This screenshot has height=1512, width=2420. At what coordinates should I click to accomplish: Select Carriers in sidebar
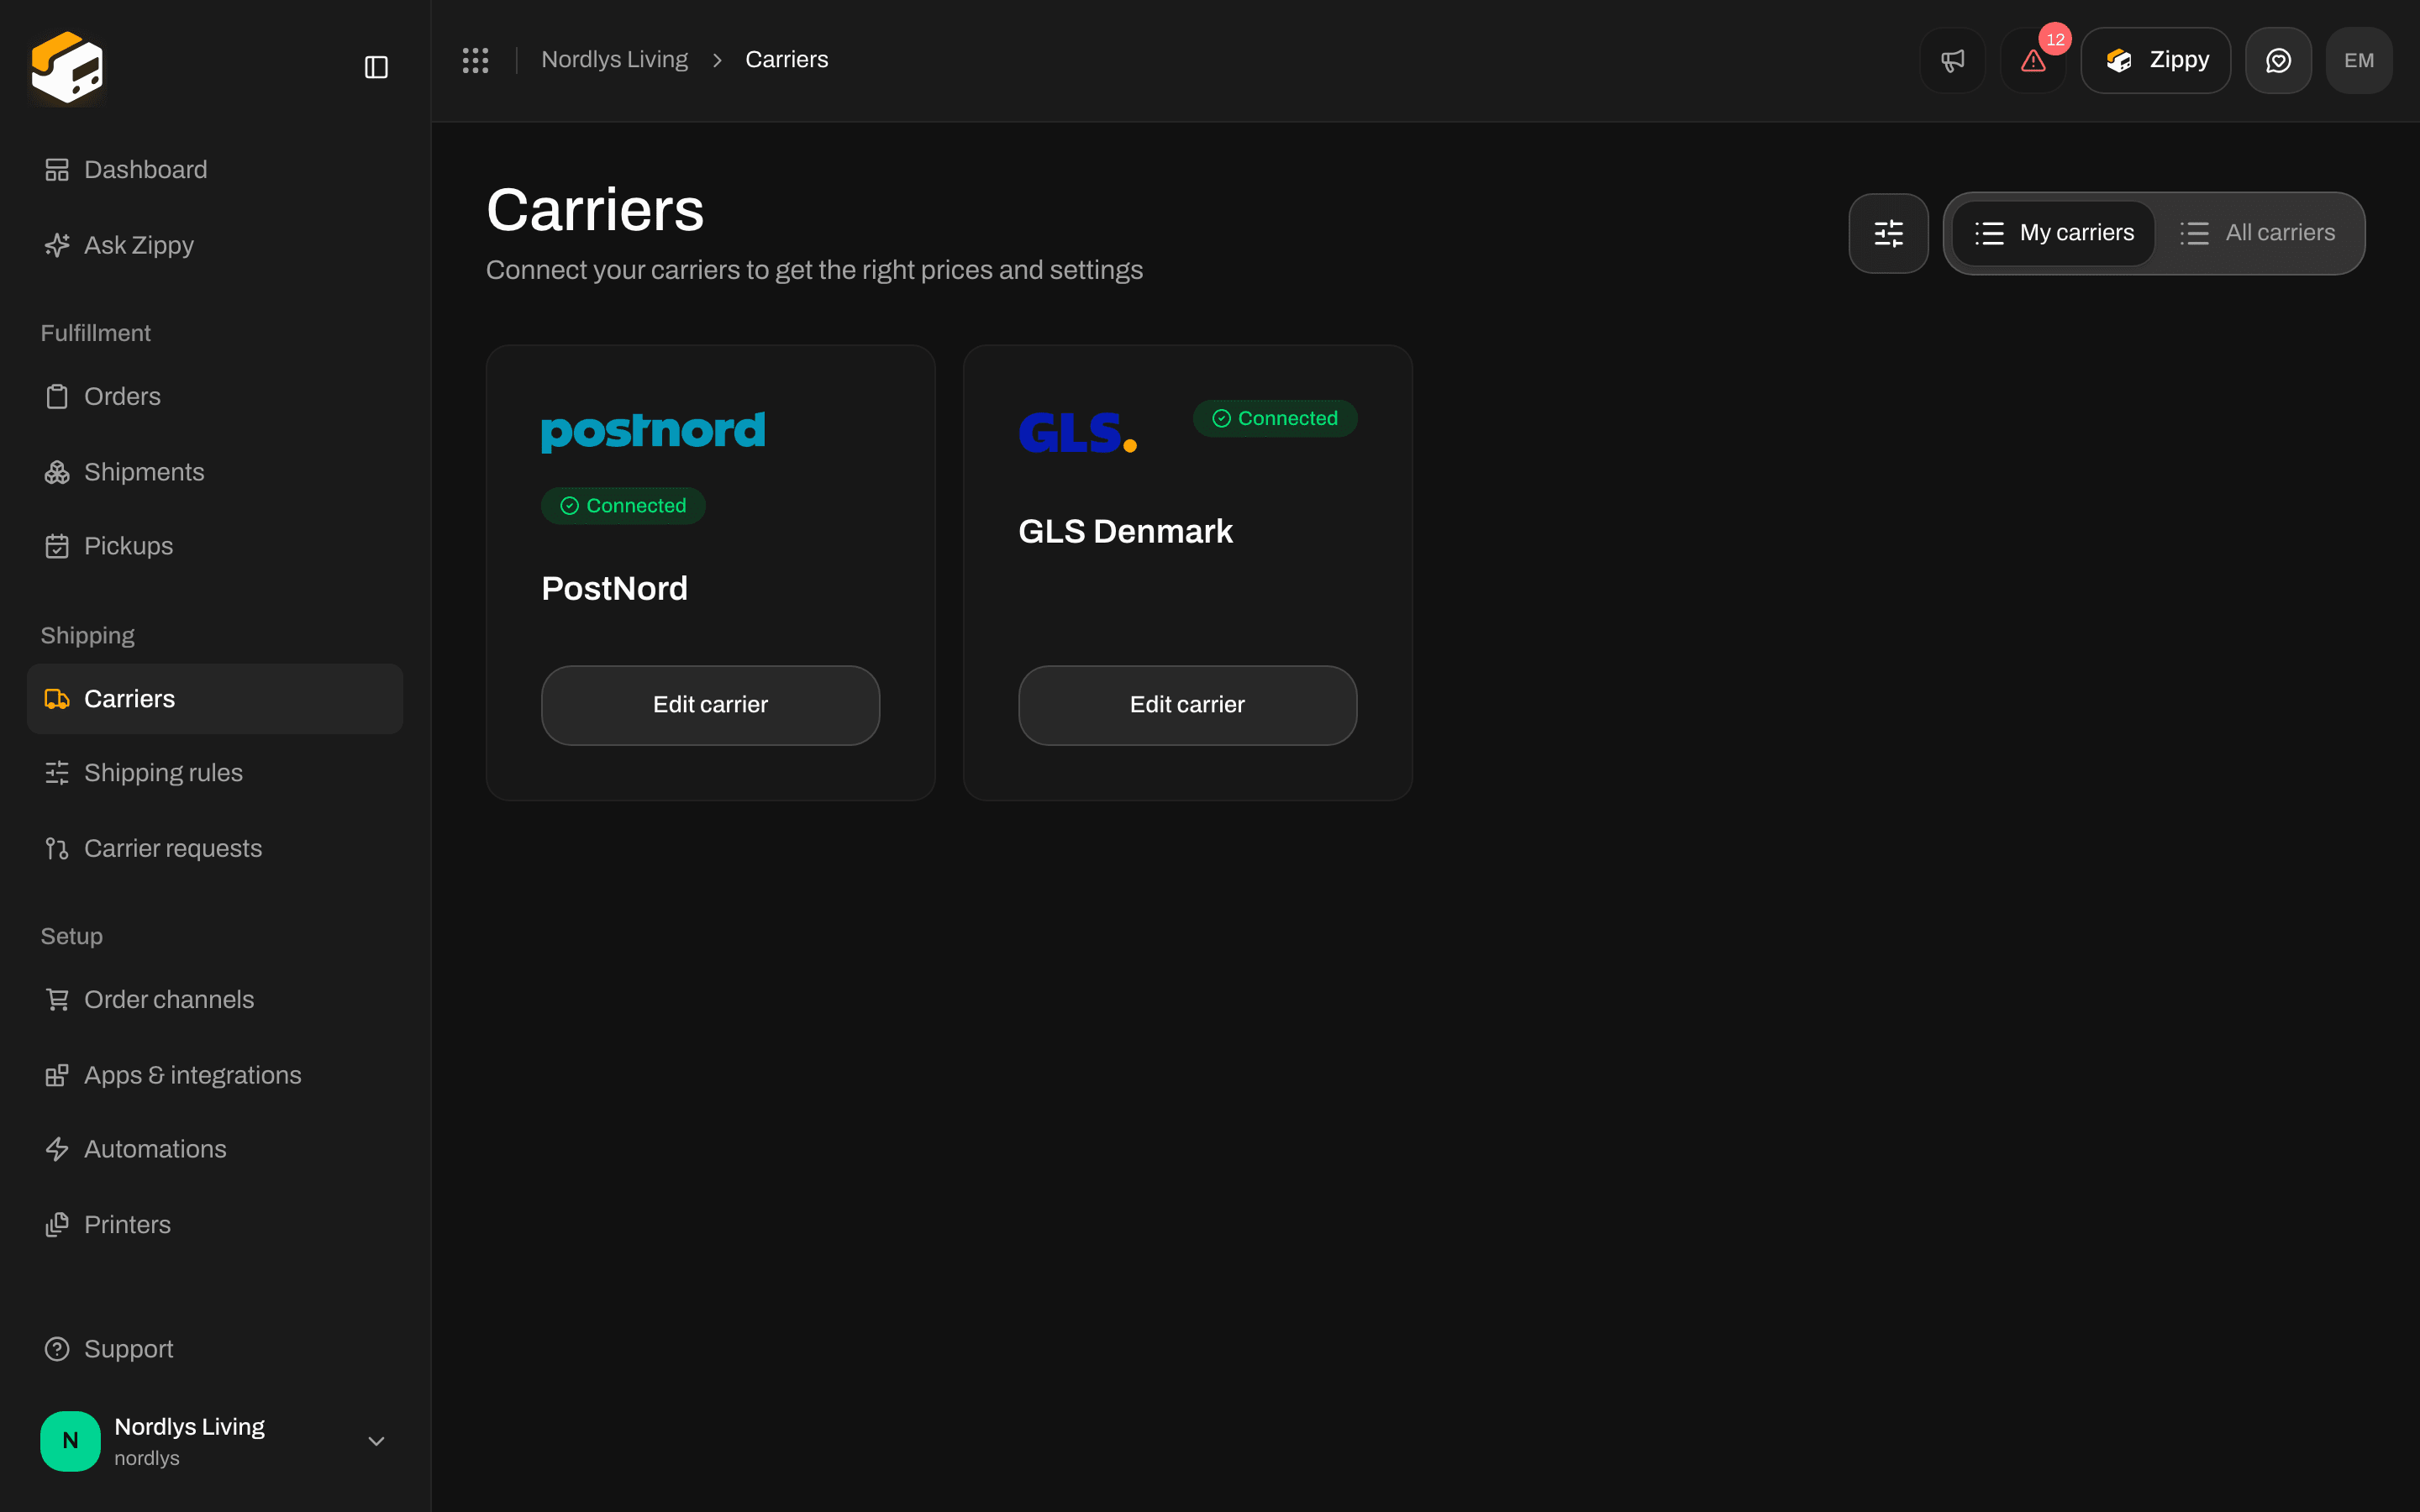tap(215, 699)
